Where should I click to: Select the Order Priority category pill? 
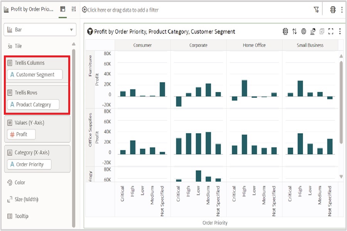pos(29,164)
